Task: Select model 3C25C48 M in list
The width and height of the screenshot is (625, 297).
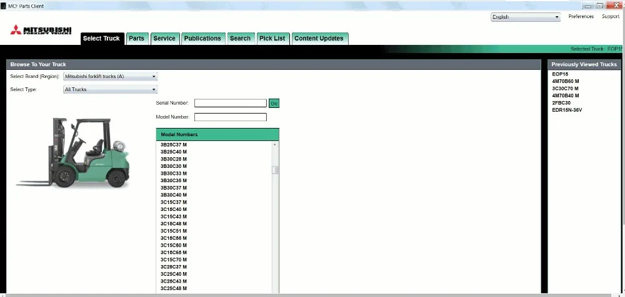Action: coord(174,288)
